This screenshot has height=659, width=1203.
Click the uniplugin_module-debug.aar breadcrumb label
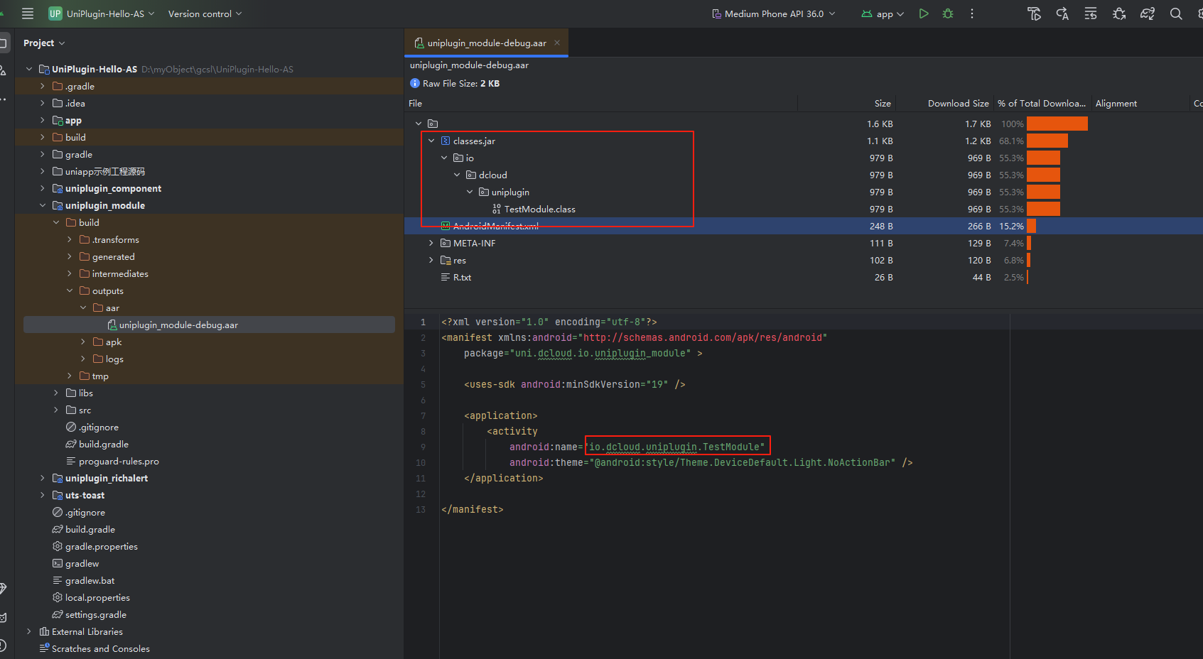[x=469, y=65]
